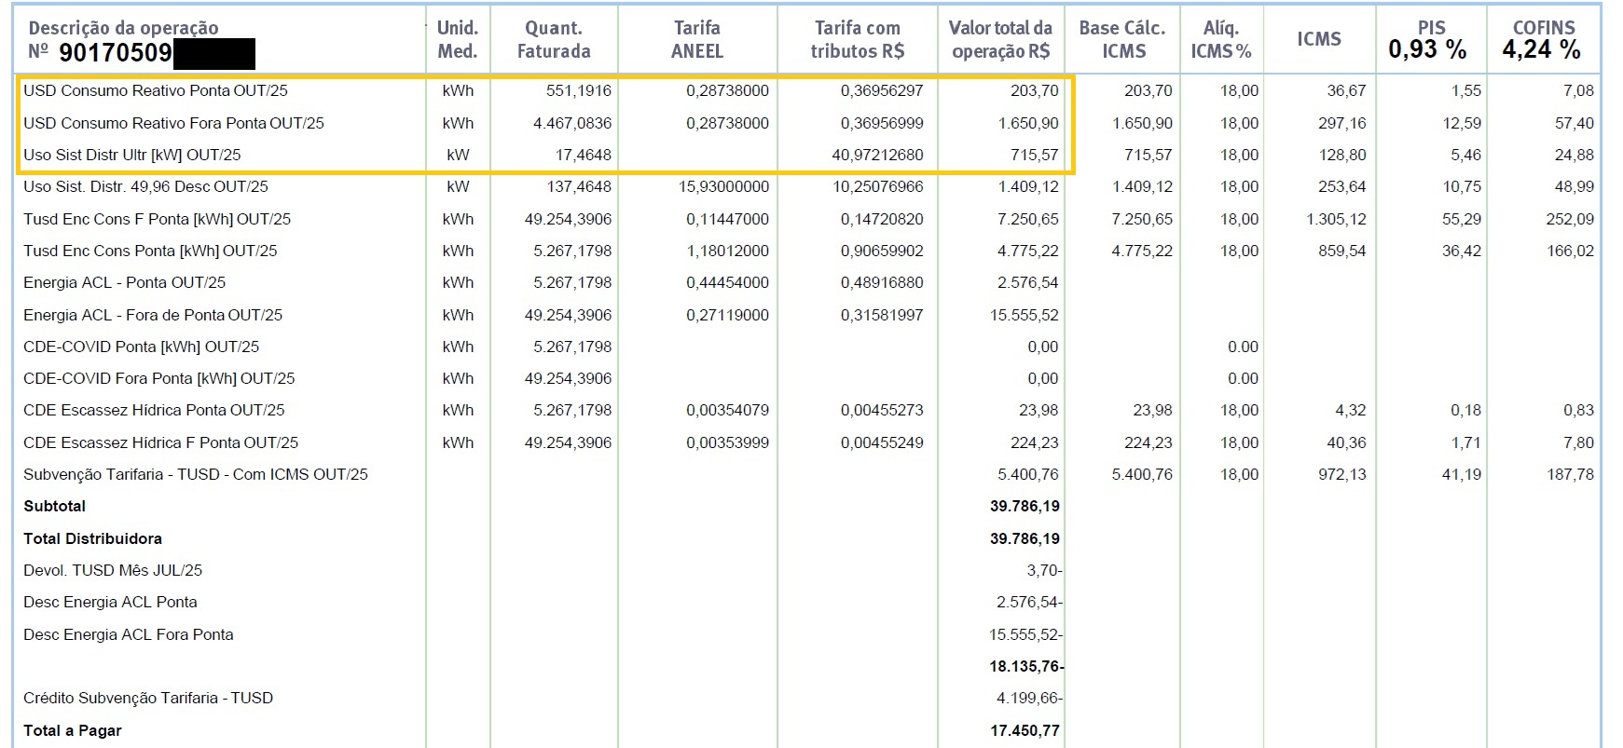Select tariff value "40,97212680"

click(x=877, y=155)
